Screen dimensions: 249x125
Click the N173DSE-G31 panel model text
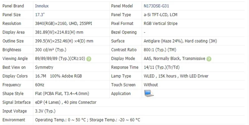click(156, 6)
